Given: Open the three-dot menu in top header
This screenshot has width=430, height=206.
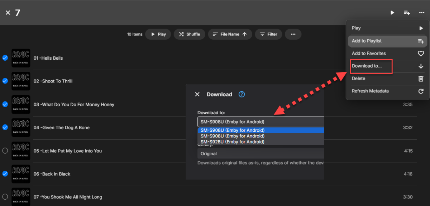Looking at the screenshot, I should 421,12.
